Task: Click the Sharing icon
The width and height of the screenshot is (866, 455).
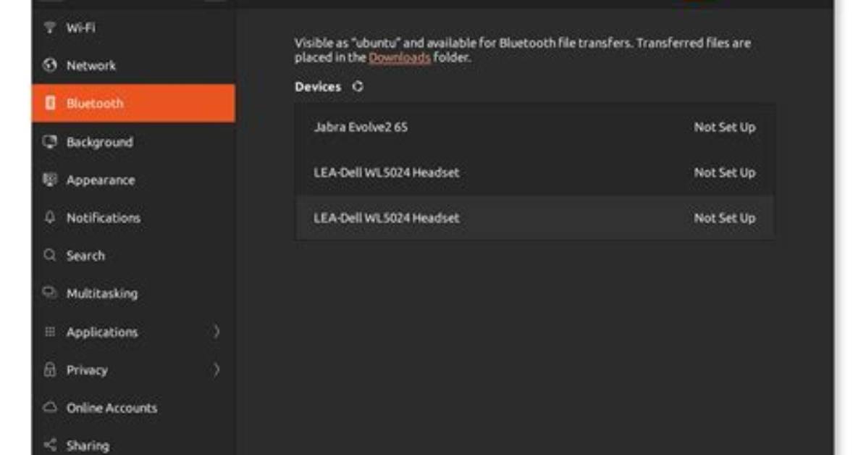Action: click(50, 445)
